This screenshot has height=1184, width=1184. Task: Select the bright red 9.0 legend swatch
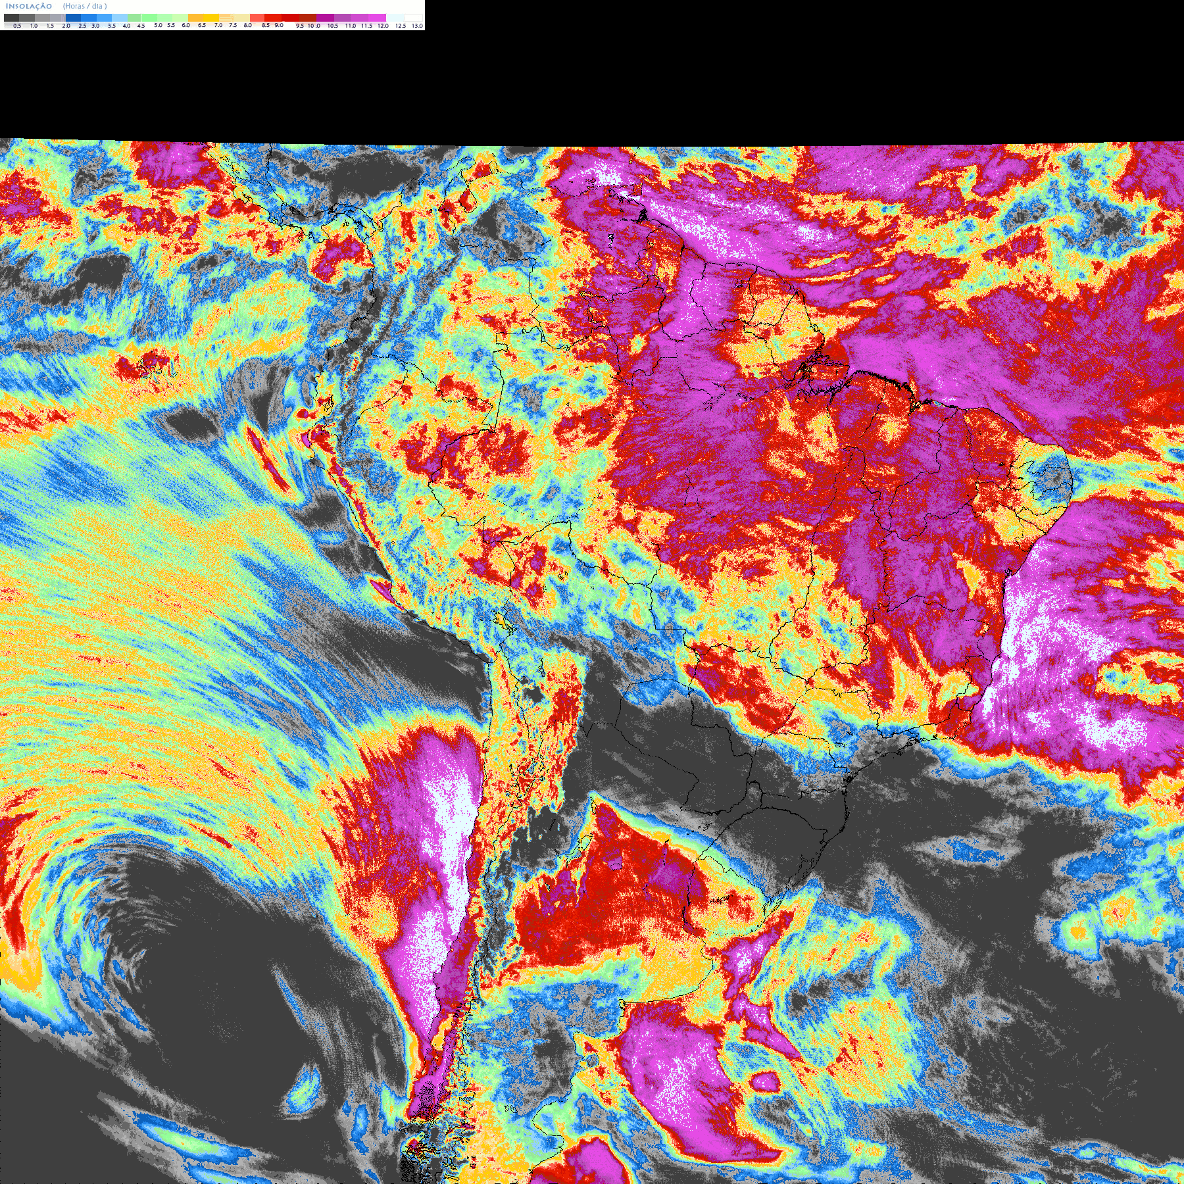coord(273,18)
